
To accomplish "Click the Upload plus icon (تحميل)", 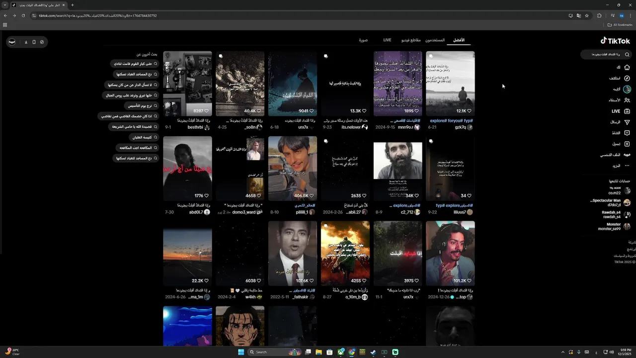I will point(627,144).
